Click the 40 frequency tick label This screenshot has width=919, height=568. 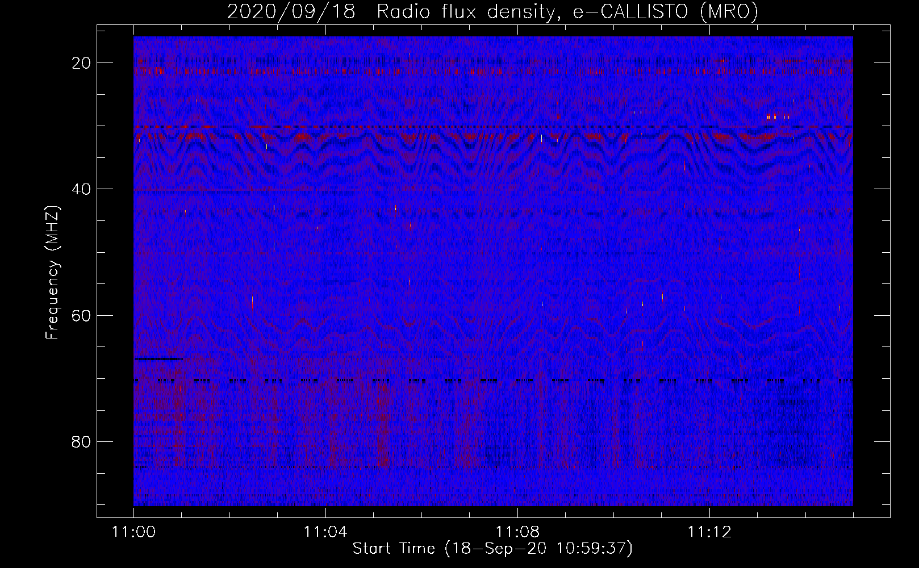click(82, 189)
